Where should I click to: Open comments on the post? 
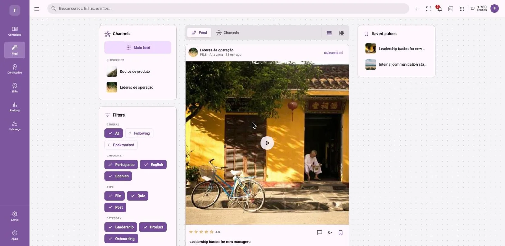(319, 232)
